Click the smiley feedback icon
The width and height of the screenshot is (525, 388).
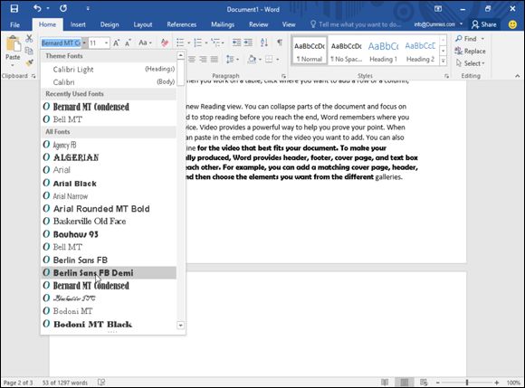pos(512,24)
